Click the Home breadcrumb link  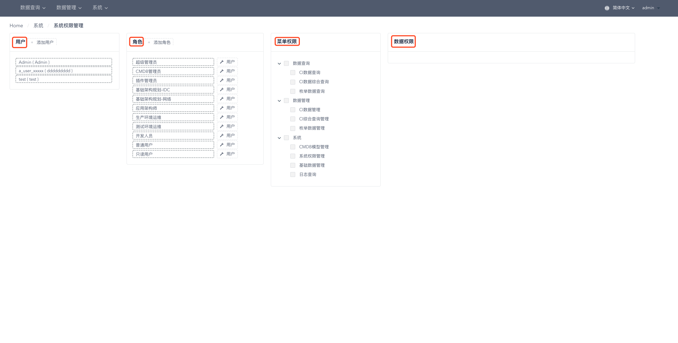pos(16,25)
